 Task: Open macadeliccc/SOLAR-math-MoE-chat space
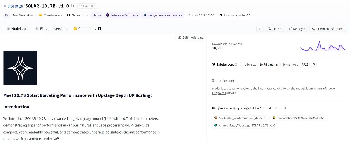299,118
